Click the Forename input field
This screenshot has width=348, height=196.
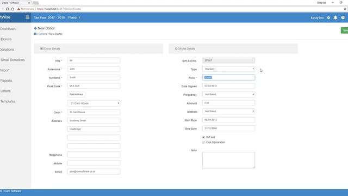(94, 69)
